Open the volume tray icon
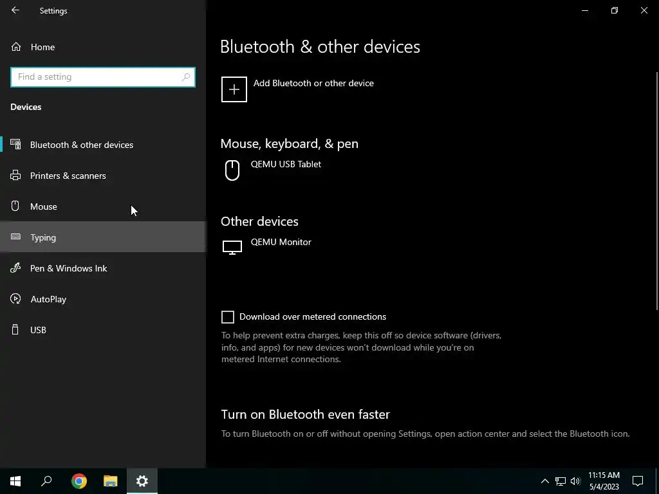659x494 pixels. pyautogui.click(x=575, y=481)
